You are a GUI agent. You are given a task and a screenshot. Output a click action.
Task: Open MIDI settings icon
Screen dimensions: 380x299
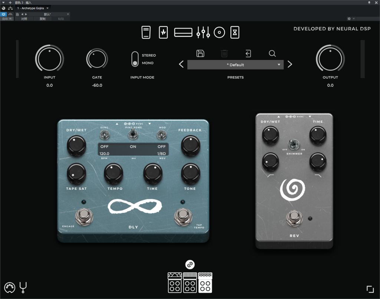10,288
